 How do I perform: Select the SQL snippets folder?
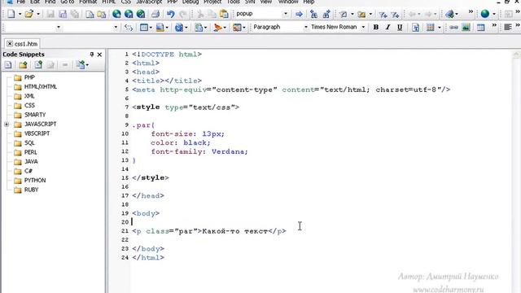click(29, 143)
